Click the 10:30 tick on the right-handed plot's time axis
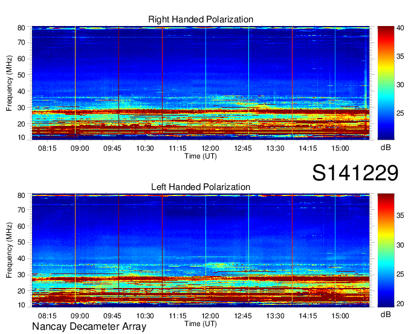411x334 pixels. click(145, 148)
